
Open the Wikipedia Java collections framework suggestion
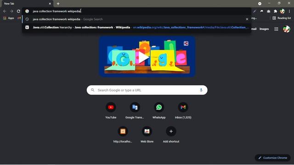136,27
